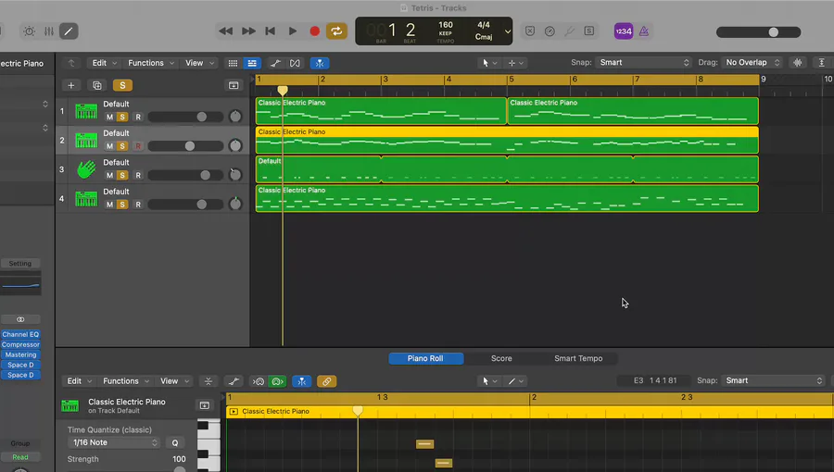Click the track header import icon
Image resolution: width=834 pixels, height=472 pixels.
click(x=234, y=85)
